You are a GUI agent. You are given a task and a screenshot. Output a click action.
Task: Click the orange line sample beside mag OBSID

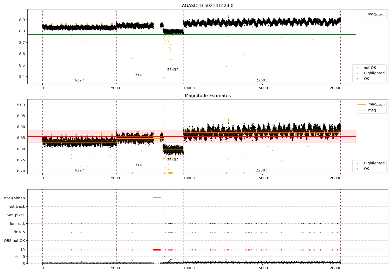362,104
